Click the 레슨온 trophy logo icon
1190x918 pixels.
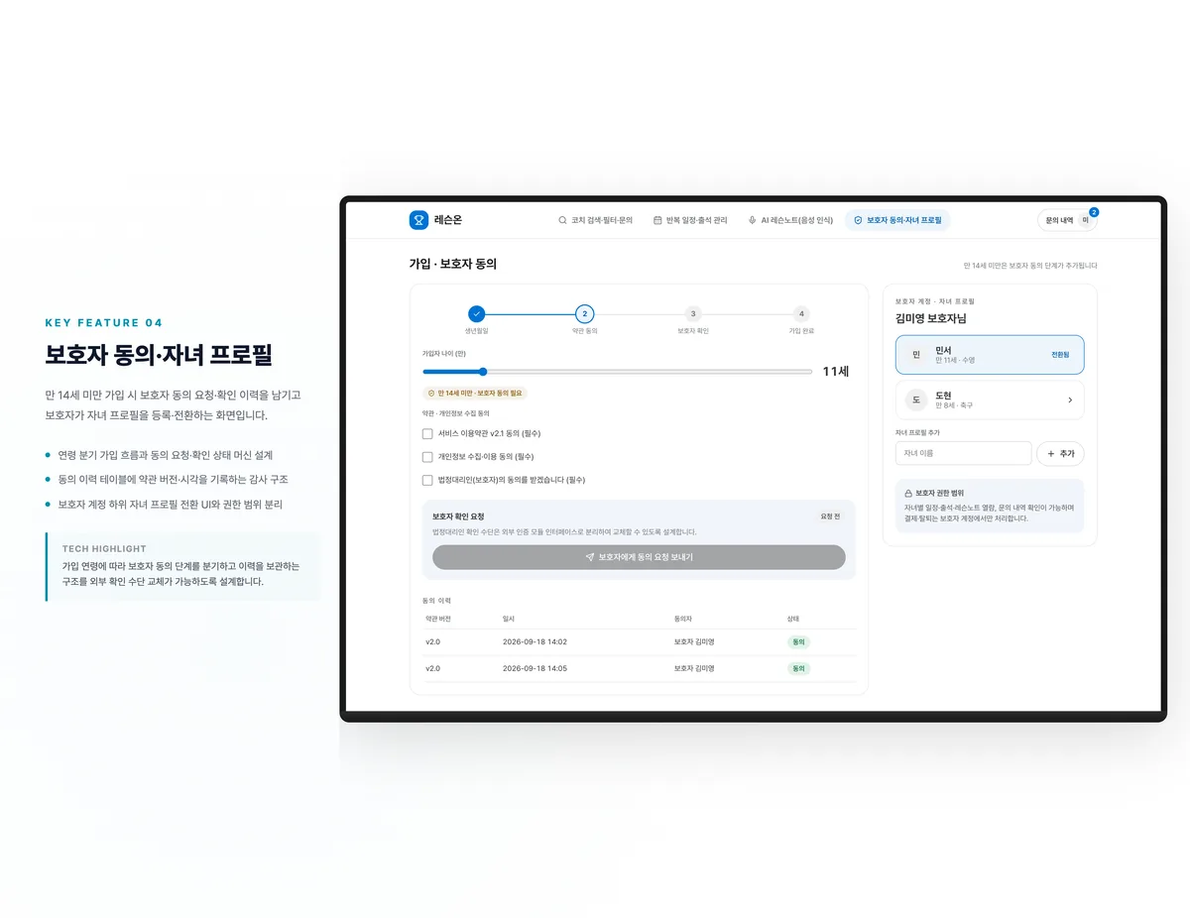pos(418,220)
